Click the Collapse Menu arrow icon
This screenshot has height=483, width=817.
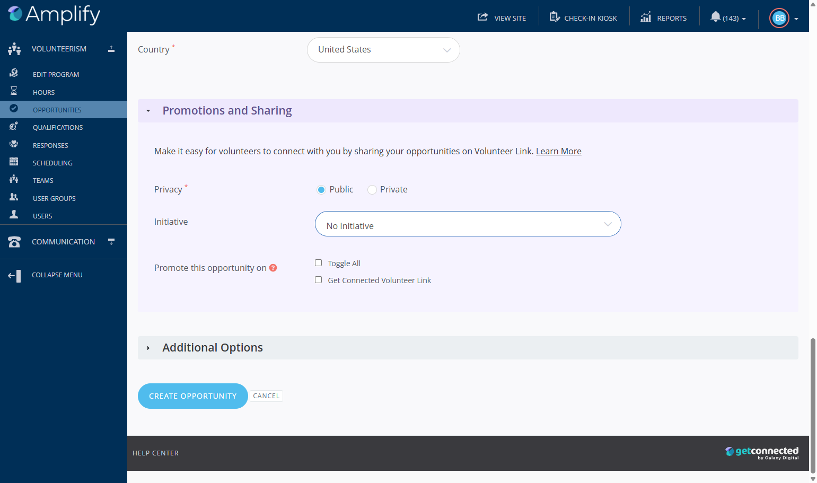point(14,276)
